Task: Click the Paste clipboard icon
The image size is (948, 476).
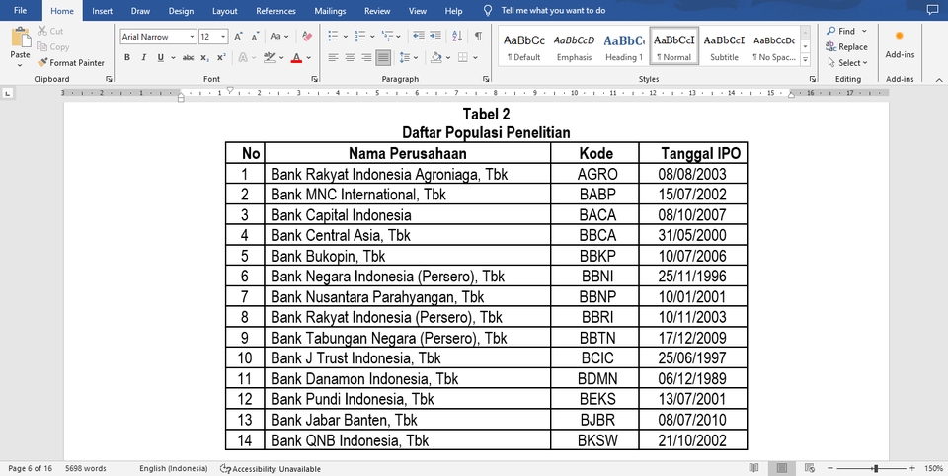Action: coord(20,38)
